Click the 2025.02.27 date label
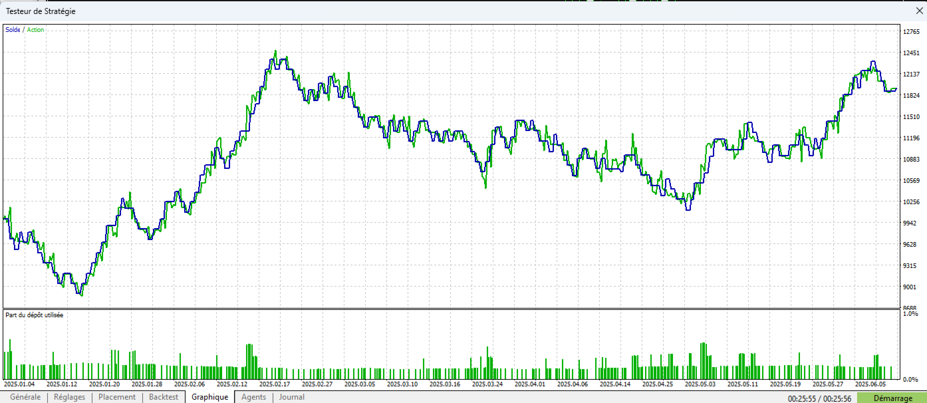The width and height of the screenshot is (927, 403). [317, 384]
